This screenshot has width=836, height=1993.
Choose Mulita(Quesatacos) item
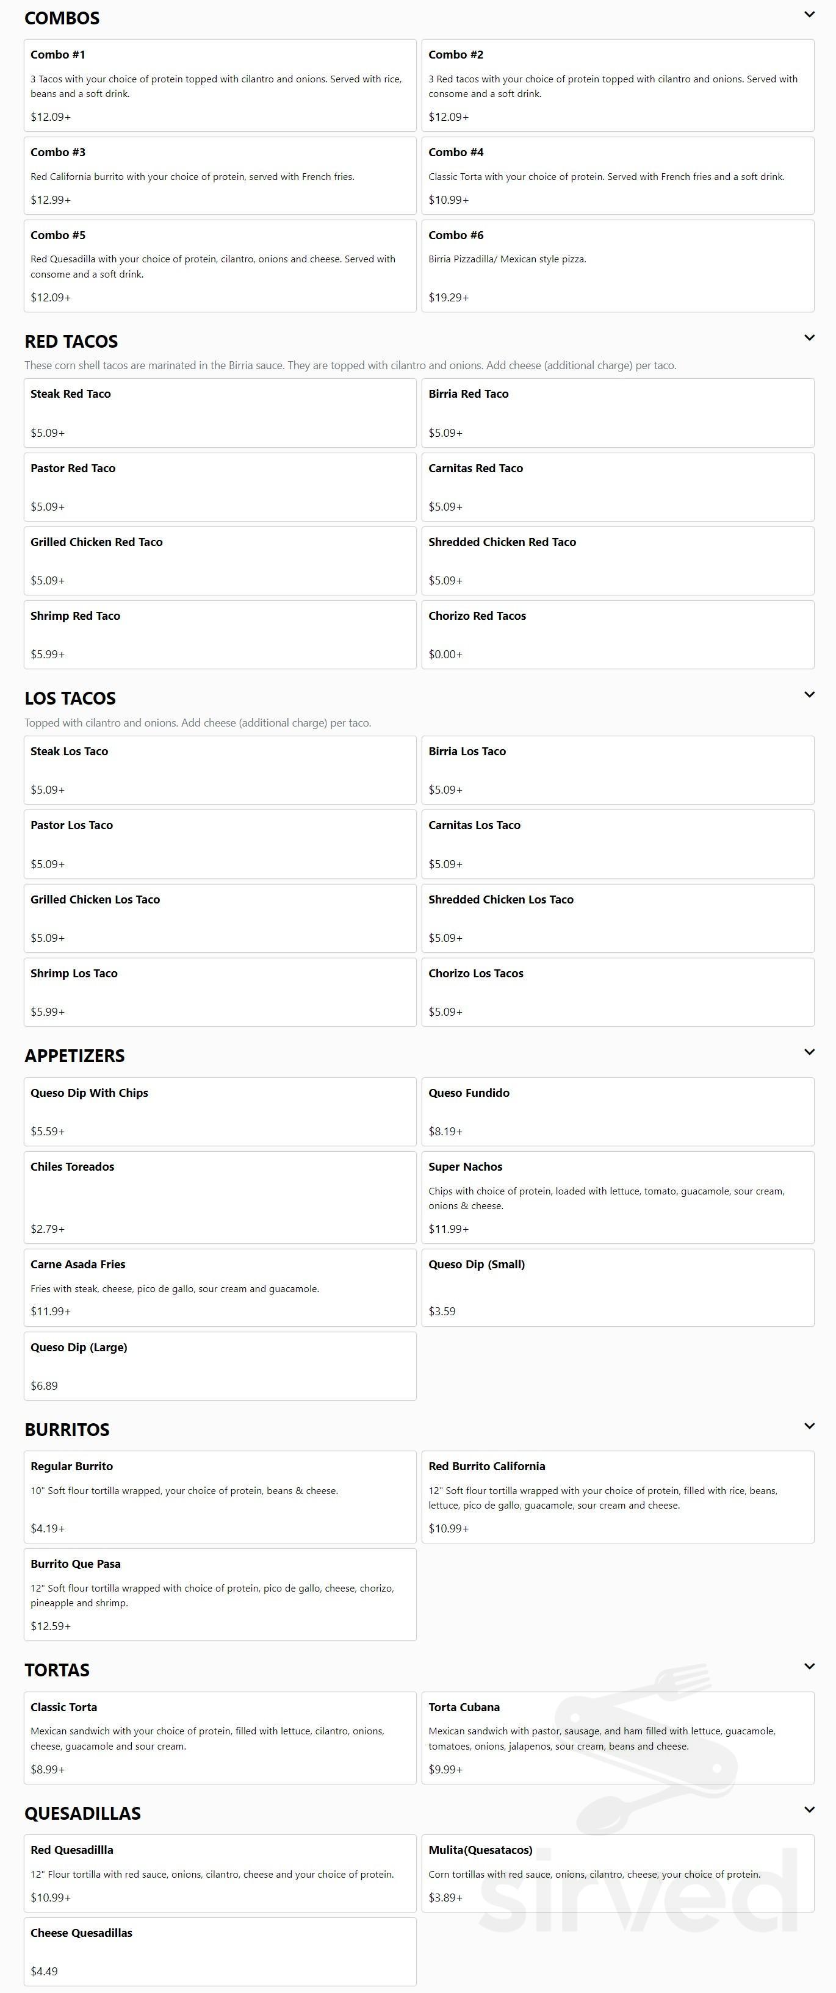click(x=618, y=1873)
